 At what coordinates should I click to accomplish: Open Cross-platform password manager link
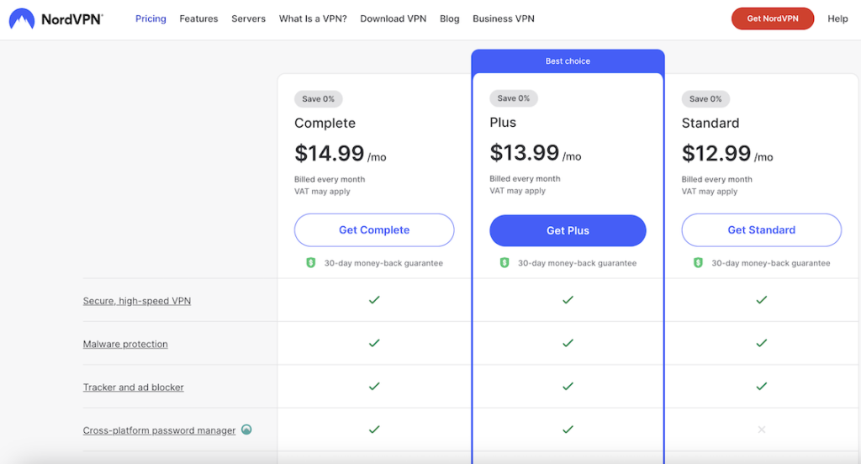tap(159, 430)
